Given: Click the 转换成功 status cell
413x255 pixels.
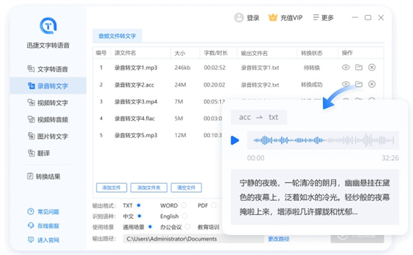Looking at the screenshot, I should (312, 85).
